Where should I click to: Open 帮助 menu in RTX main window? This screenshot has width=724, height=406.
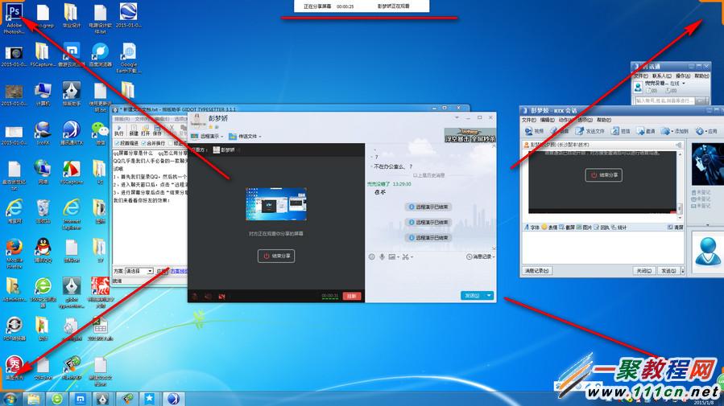point(701,76)
